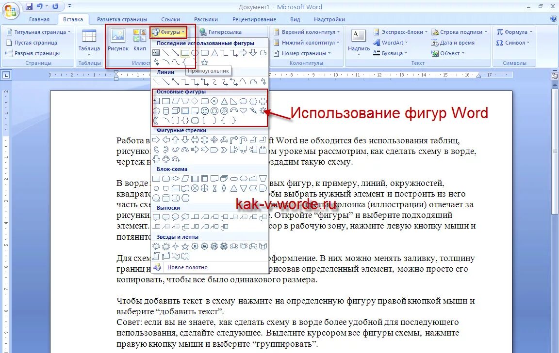
Task: Select the 5-Point Star in Stars and Banners
Action: coord(185,246)
